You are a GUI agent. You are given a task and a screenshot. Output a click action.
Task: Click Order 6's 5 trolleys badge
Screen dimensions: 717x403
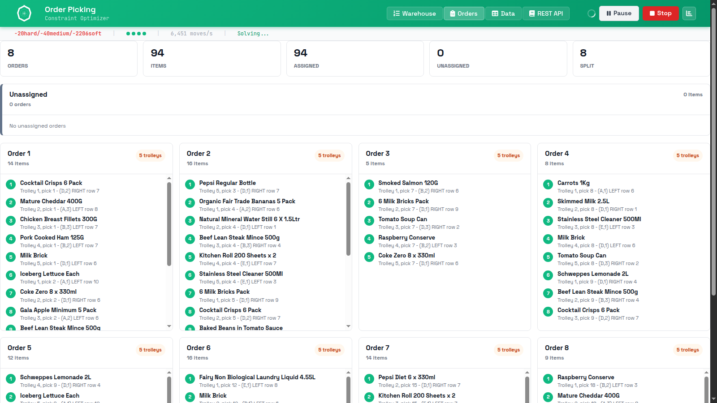click(x=329, y=350)
